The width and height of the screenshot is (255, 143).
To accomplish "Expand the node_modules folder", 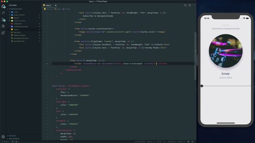I will (x=20, y=21).
